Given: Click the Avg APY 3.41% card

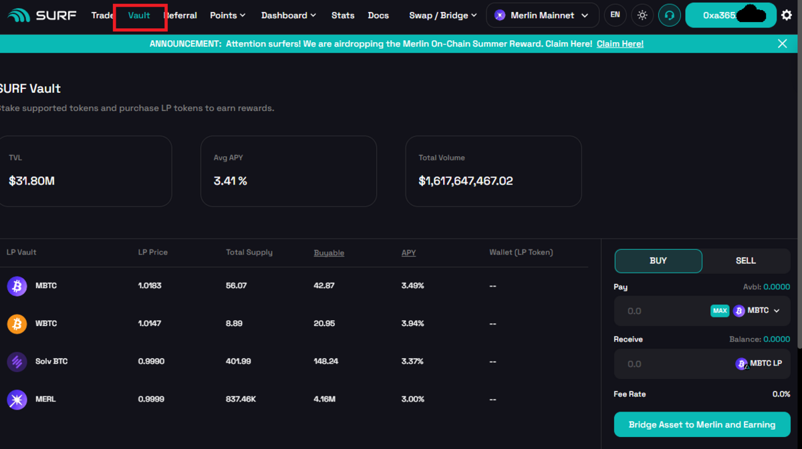Looking at the screenshot, I should pyautogui.click(x=289, y=171).
